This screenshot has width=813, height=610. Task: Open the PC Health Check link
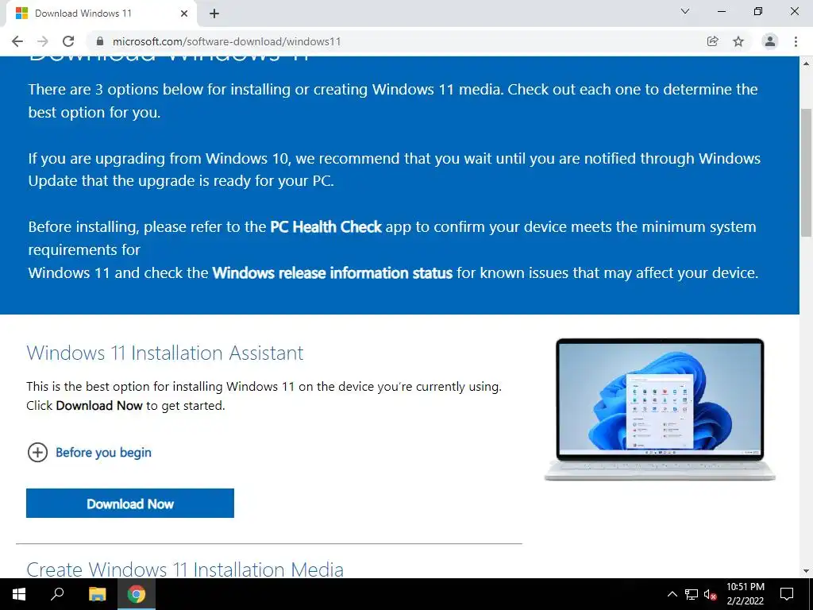click(326, 226)
